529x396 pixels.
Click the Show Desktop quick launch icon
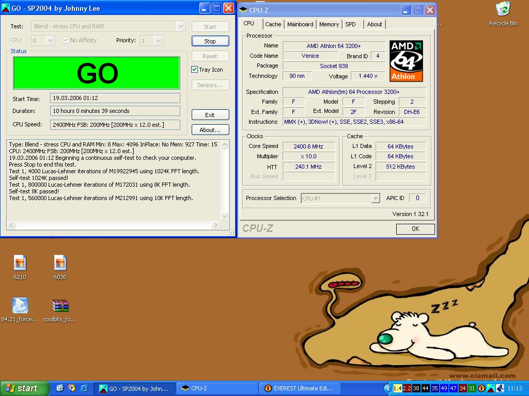click(60, 388)
